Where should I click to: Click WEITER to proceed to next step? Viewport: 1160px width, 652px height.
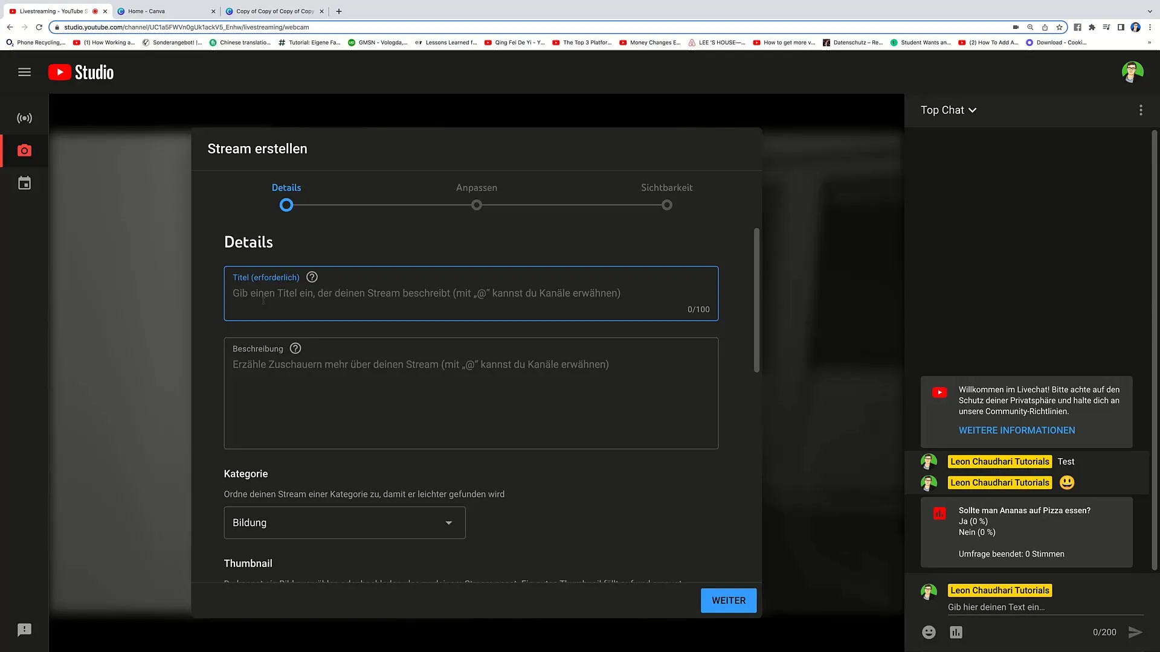pos(729,600)
